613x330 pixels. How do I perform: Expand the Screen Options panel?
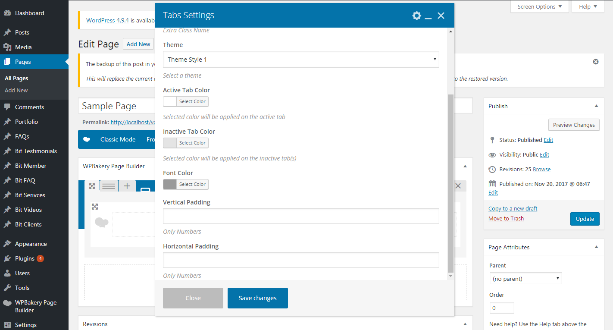click(x=539, y=6)
